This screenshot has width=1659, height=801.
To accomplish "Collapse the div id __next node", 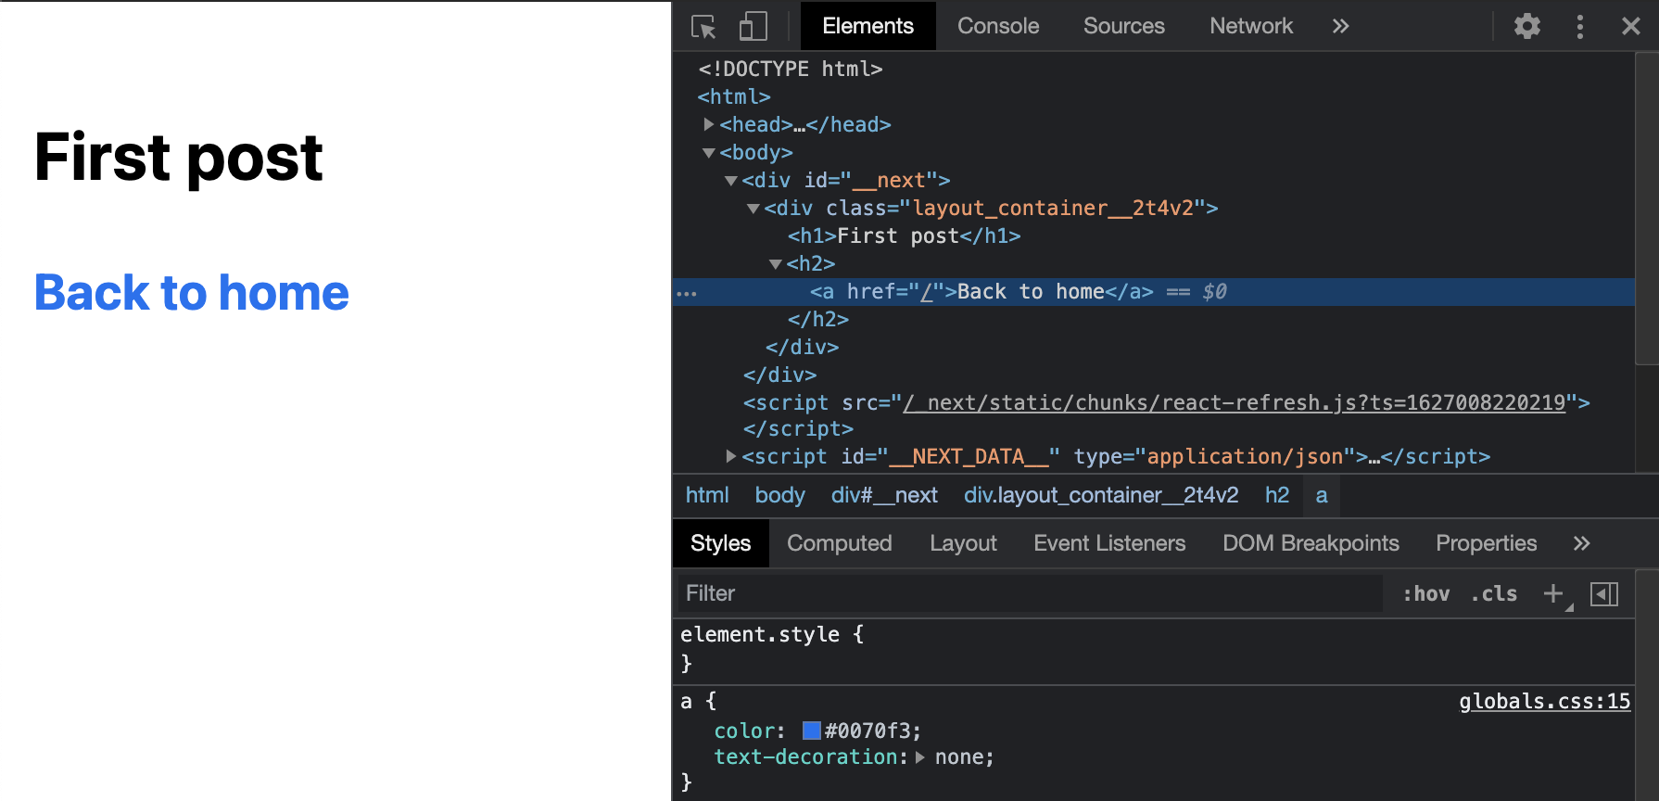I will click(x=731, y=180).
